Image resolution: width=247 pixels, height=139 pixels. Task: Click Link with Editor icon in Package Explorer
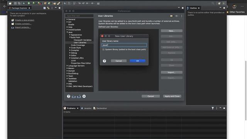[48, 8]
